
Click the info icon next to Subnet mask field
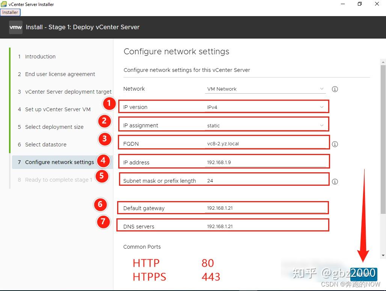tap(335, 182)
